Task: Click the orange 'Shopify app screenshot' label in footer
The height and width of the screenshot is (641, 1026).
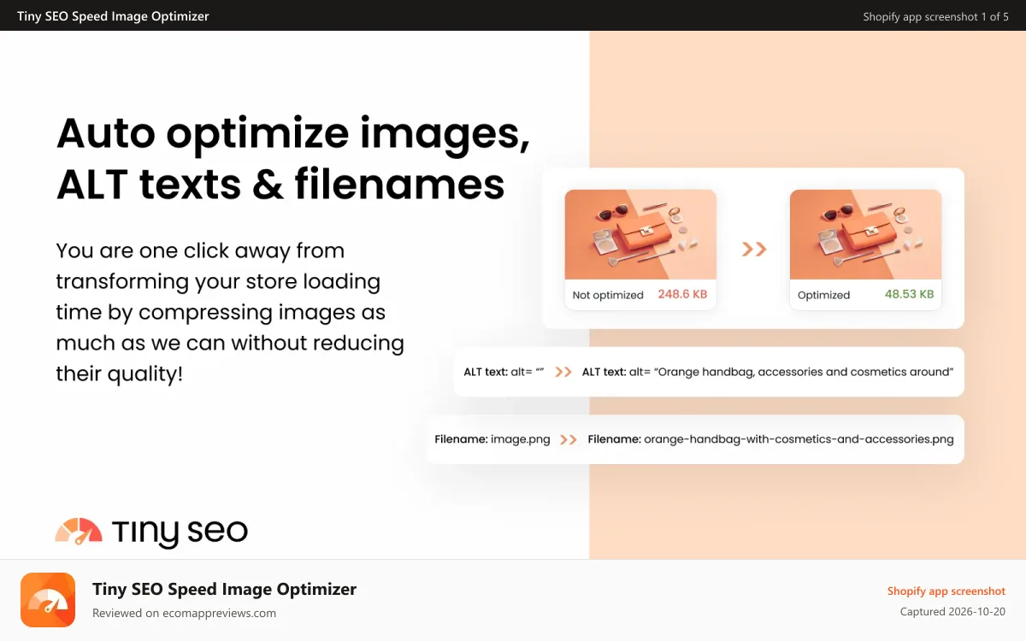Action: pyautogui.click(x=946, y=591)
